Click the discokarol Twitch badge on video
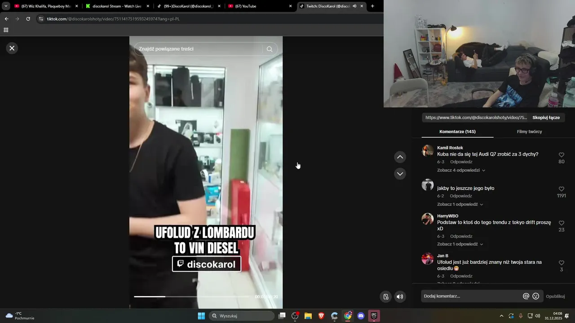575x323 pixels. coord(207,264)
